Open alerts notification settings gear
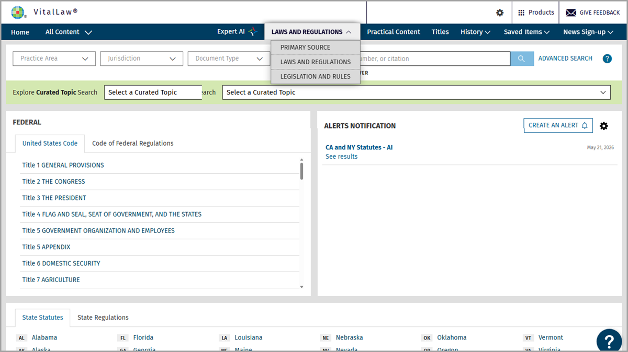 604,126
